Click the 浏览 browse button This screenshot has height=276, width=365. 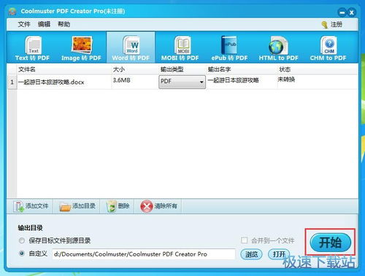pyautogui.click(x=251, y=254)
